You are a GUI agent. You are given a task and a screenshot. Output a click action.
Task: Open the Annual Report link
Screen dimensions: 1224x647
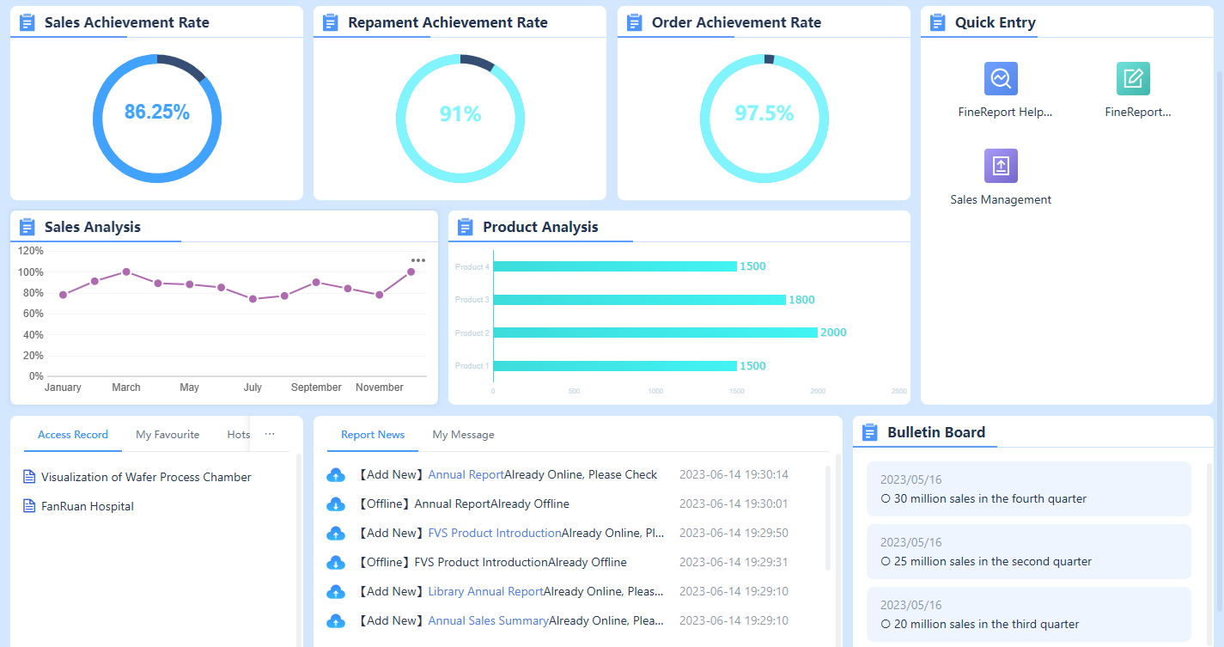tap(466, 474)
